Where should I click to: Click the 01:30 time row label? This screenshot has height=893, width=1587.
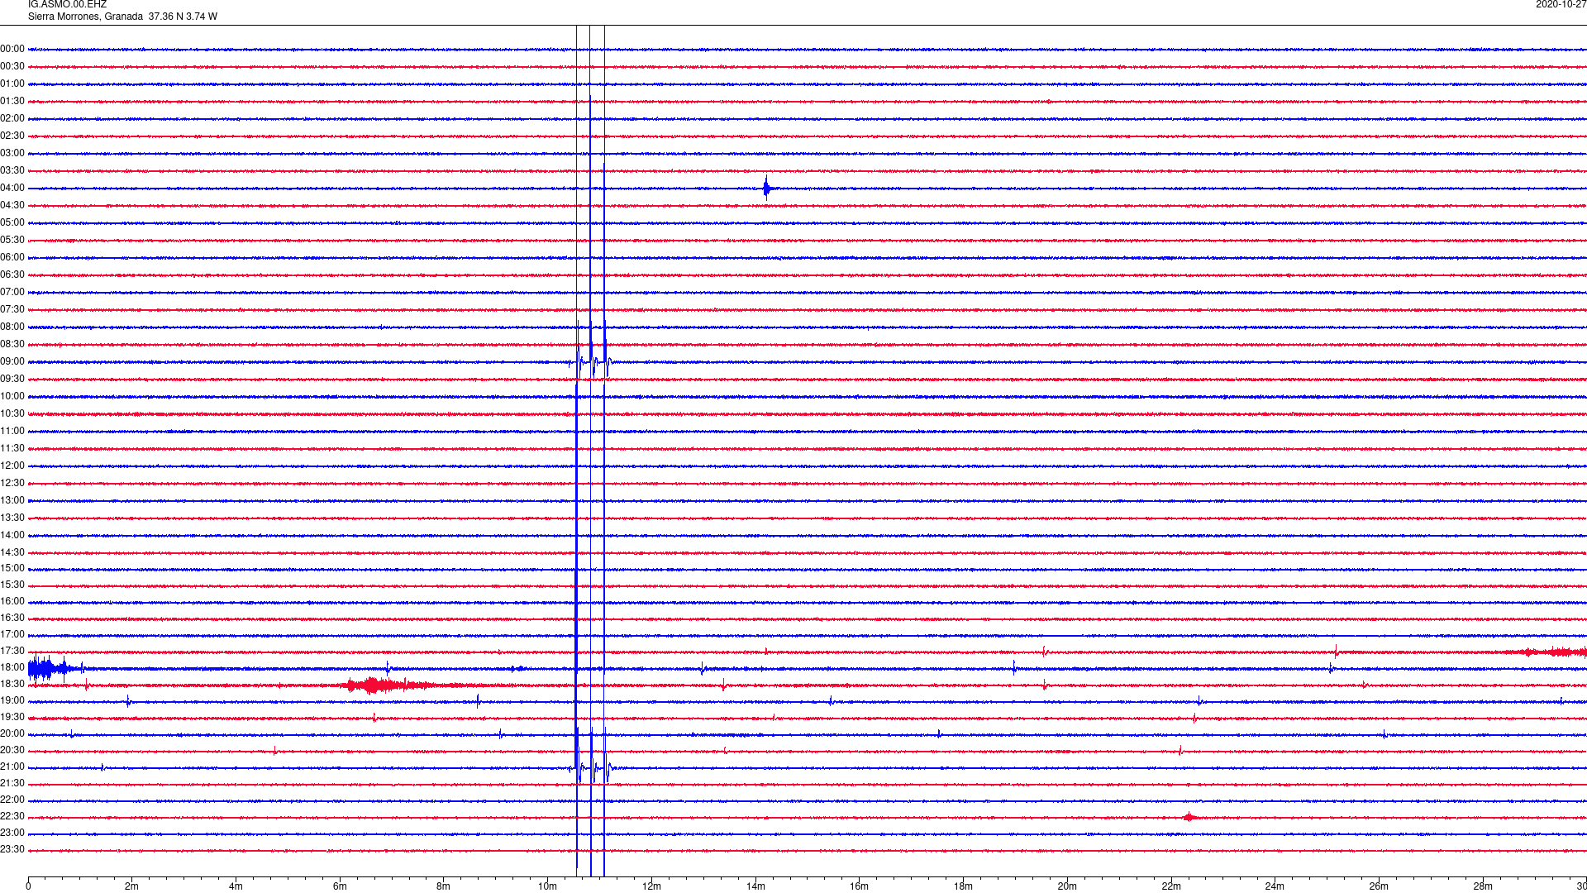coord(12,102)
